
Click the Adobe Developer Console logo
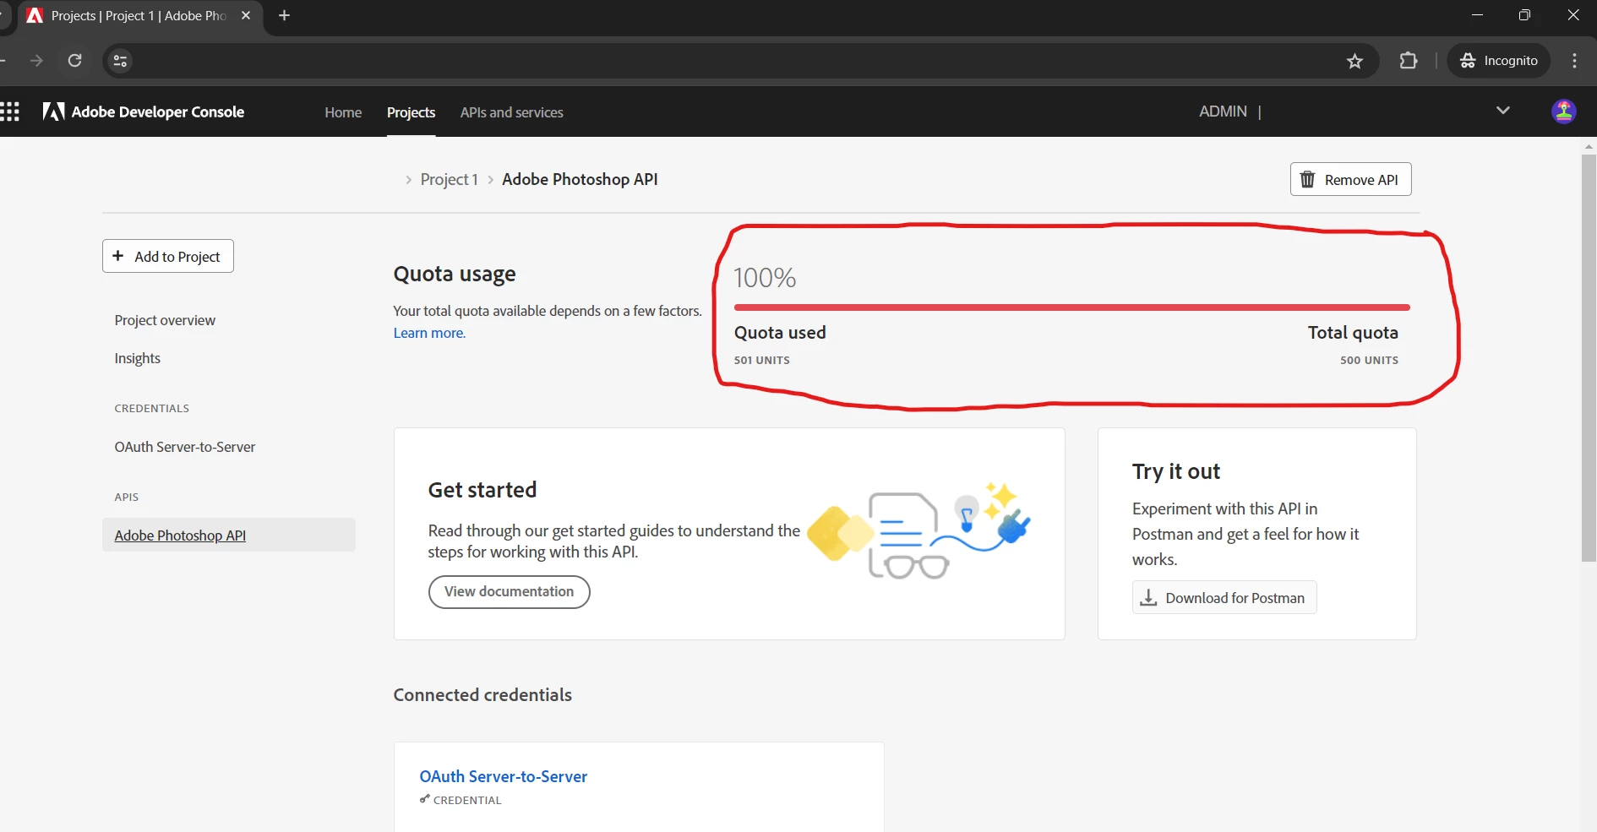point(144,111)
